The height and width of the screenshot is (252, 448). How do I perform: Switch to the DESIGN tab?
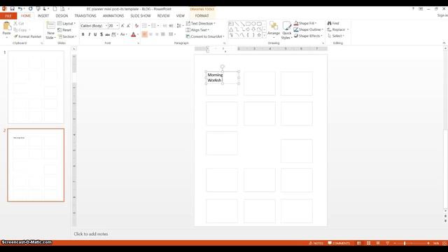62,15
